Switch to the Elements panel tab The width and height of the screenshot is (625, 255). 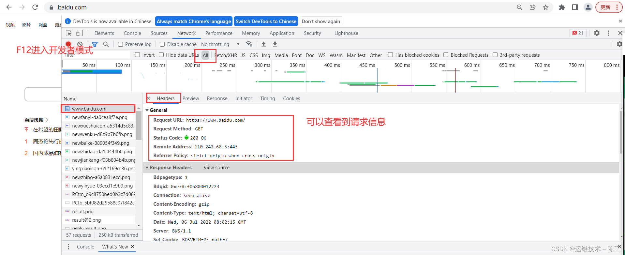tap(104, 33)
